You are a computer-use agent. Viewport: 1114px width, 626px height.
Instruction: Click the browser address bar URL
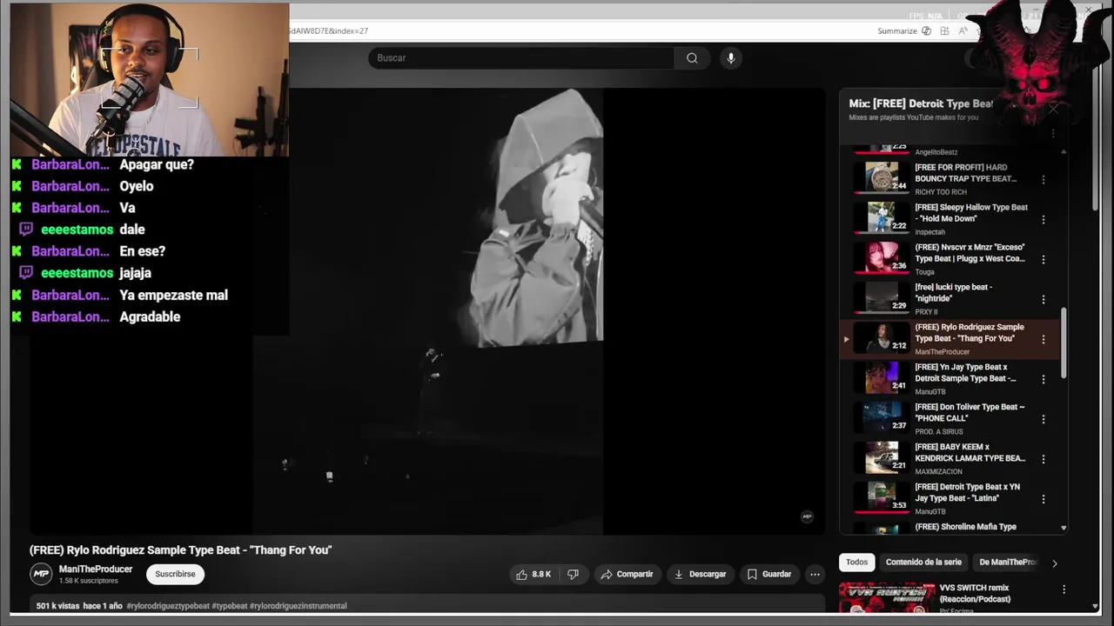(329, 30)
